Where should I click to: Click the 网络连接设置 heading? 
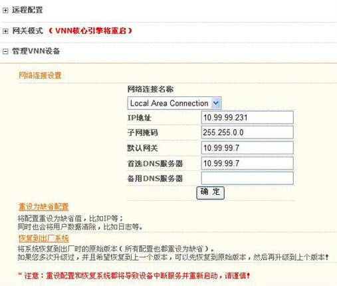pyautogui.click(x=40, y=75)
